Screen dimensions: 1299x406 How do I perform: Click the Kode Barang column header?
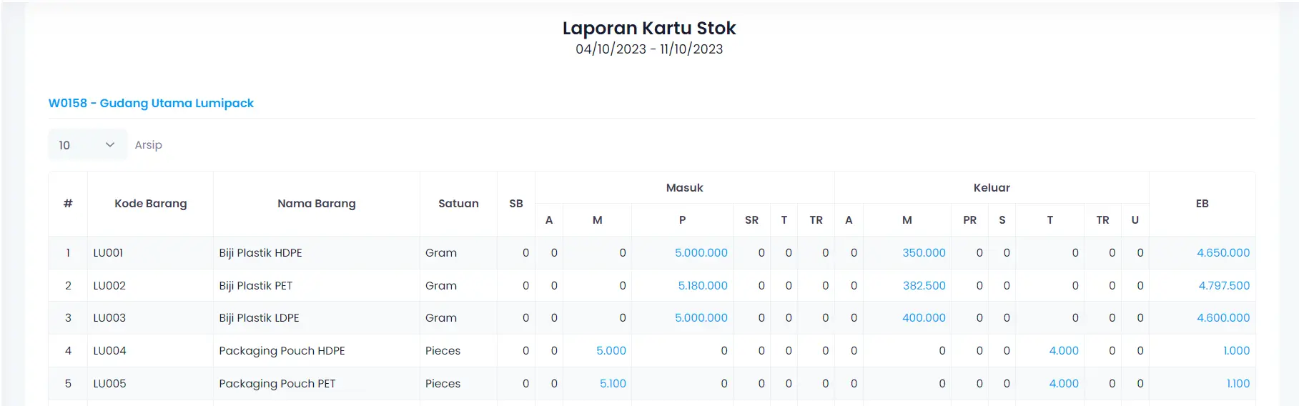tap(151, 204)
